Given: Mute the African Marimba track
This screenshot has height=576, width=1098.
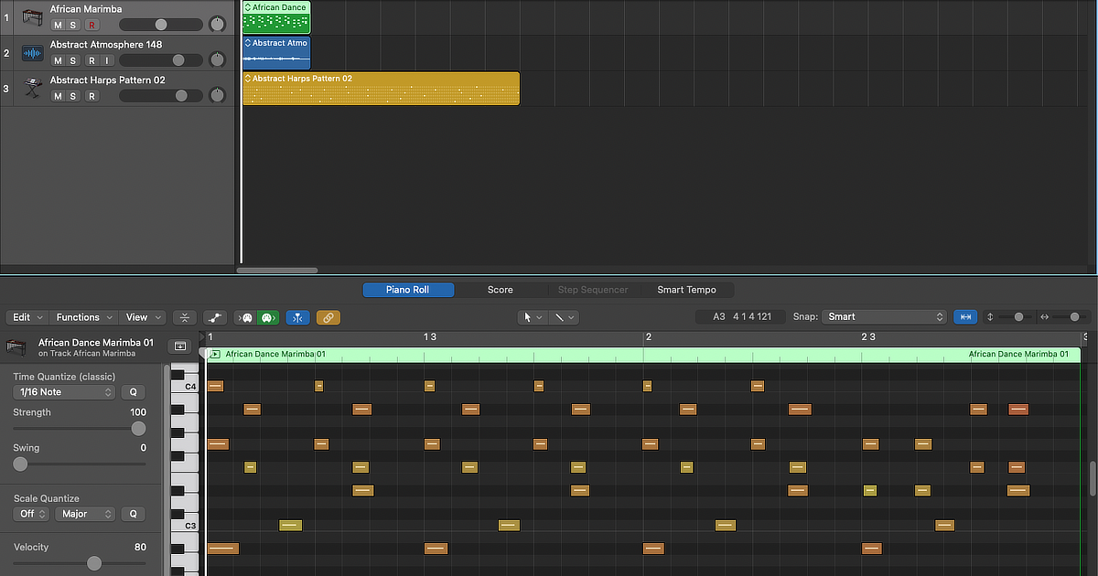Looking at the screenshot, I should [59, 25].
